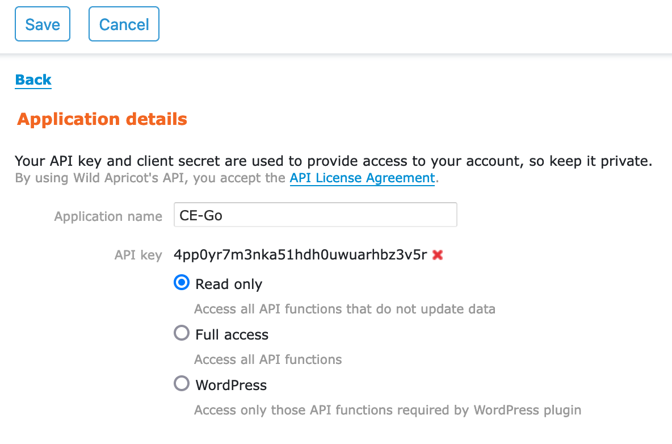Click the "Access all API functions" description
Screen dimensions: 672x444
pyautogui.click(x=268, y=359)
